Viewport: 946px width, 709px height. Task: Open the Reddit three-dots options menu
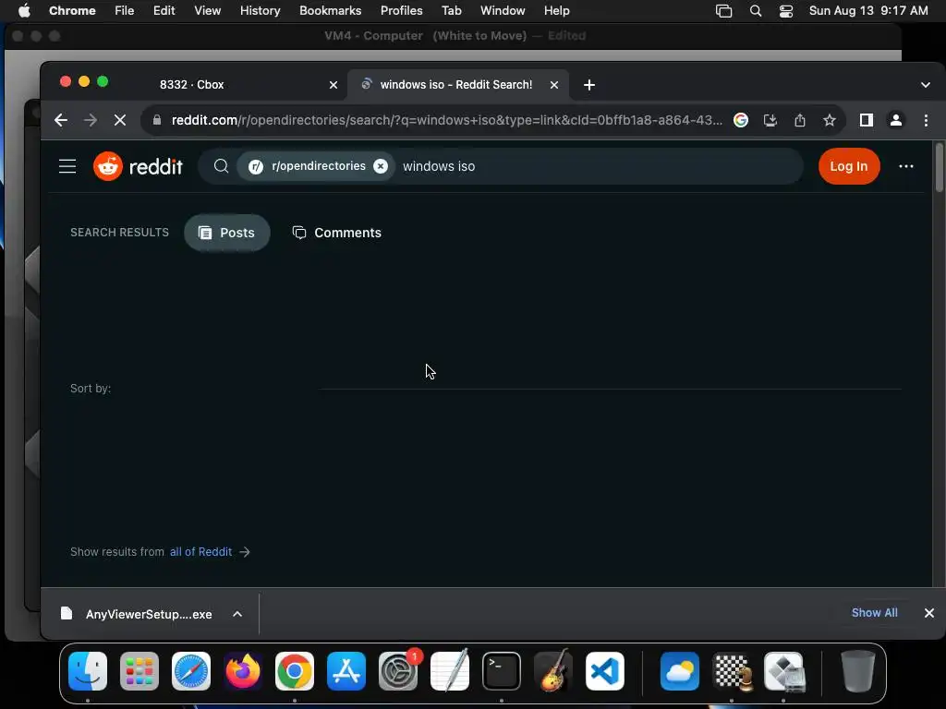click(905, 166)
